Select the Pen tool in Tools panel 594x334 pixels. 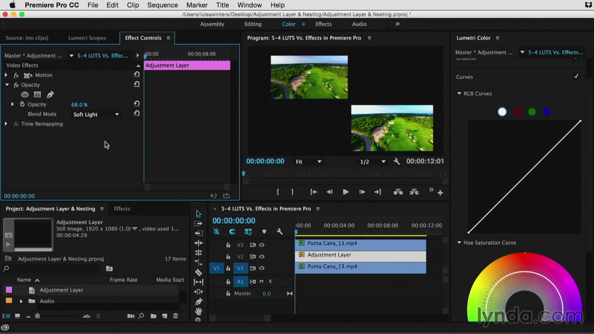(199, 302)
